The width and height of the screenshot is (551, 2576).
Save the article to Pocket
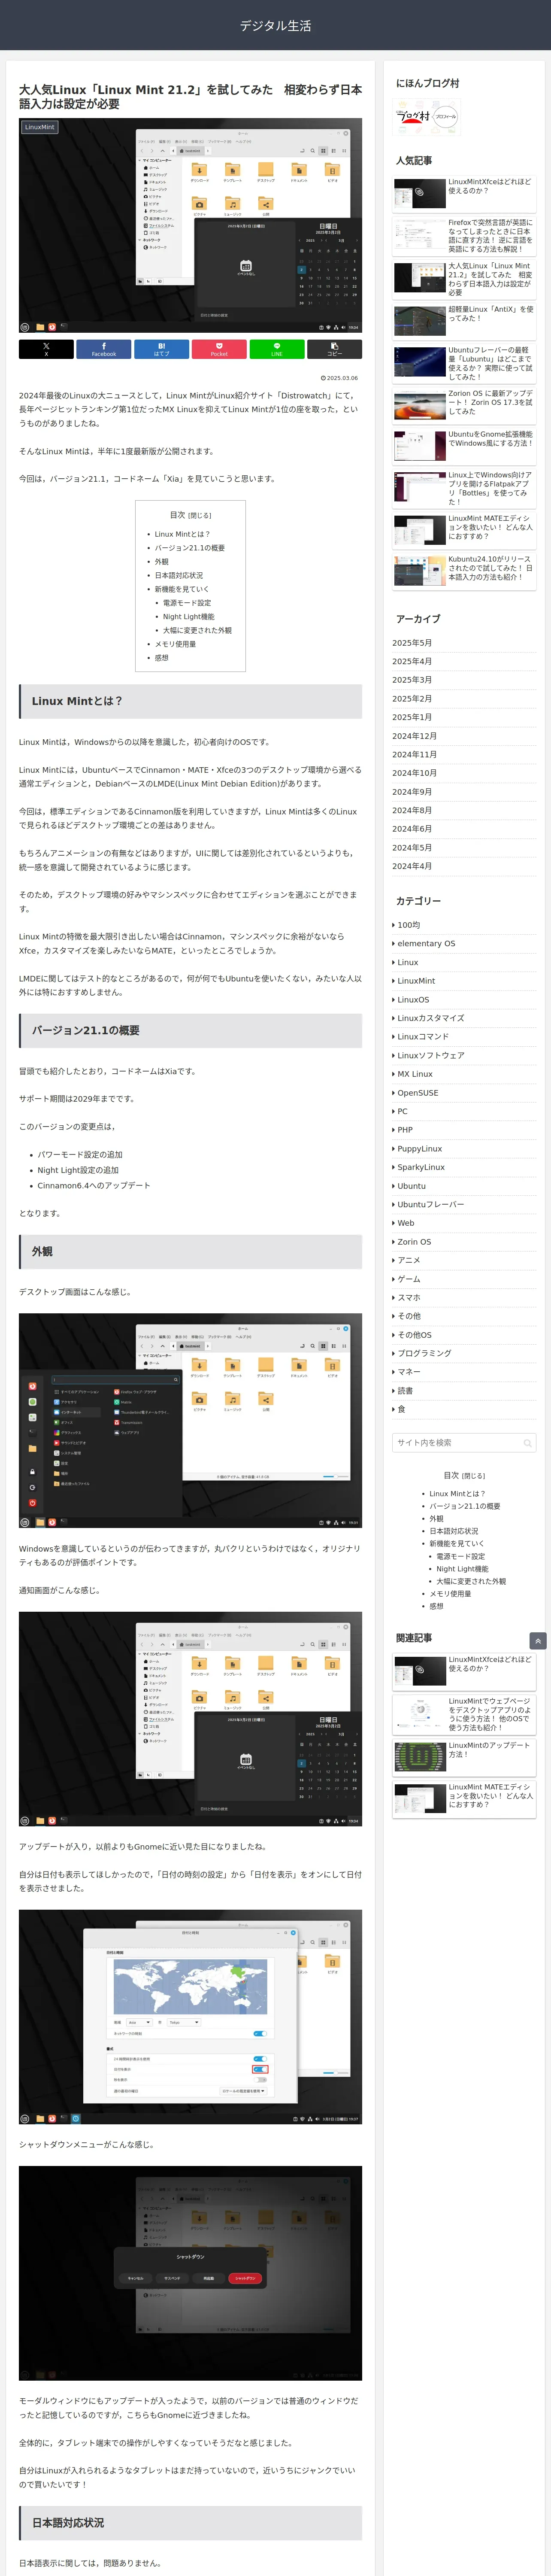point(219,349)
